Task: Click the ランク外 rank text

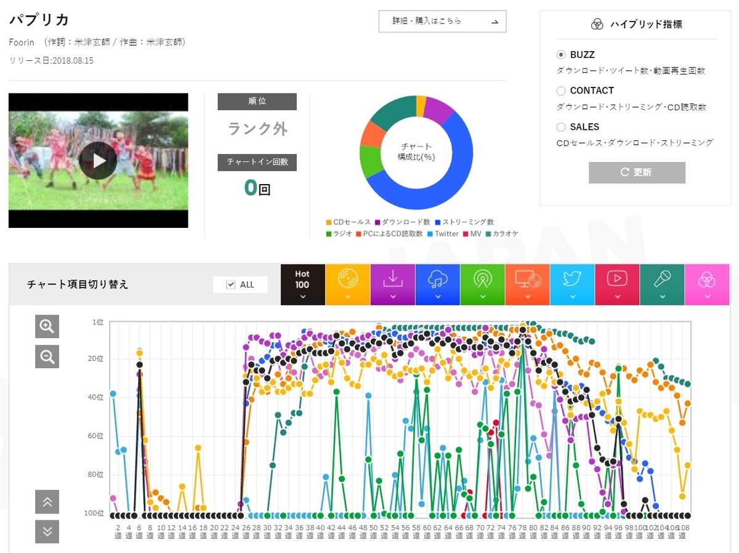Action: pyautogui.click(x=257, y=129)
